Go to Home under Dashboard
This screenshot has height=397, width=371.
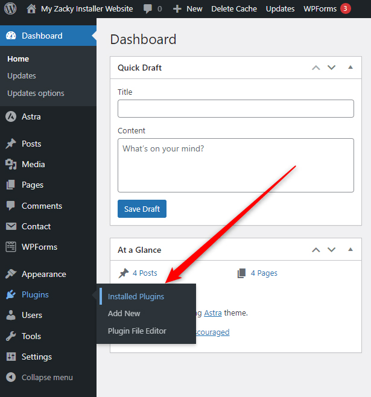pyautogui.click(x=18, y=59)
